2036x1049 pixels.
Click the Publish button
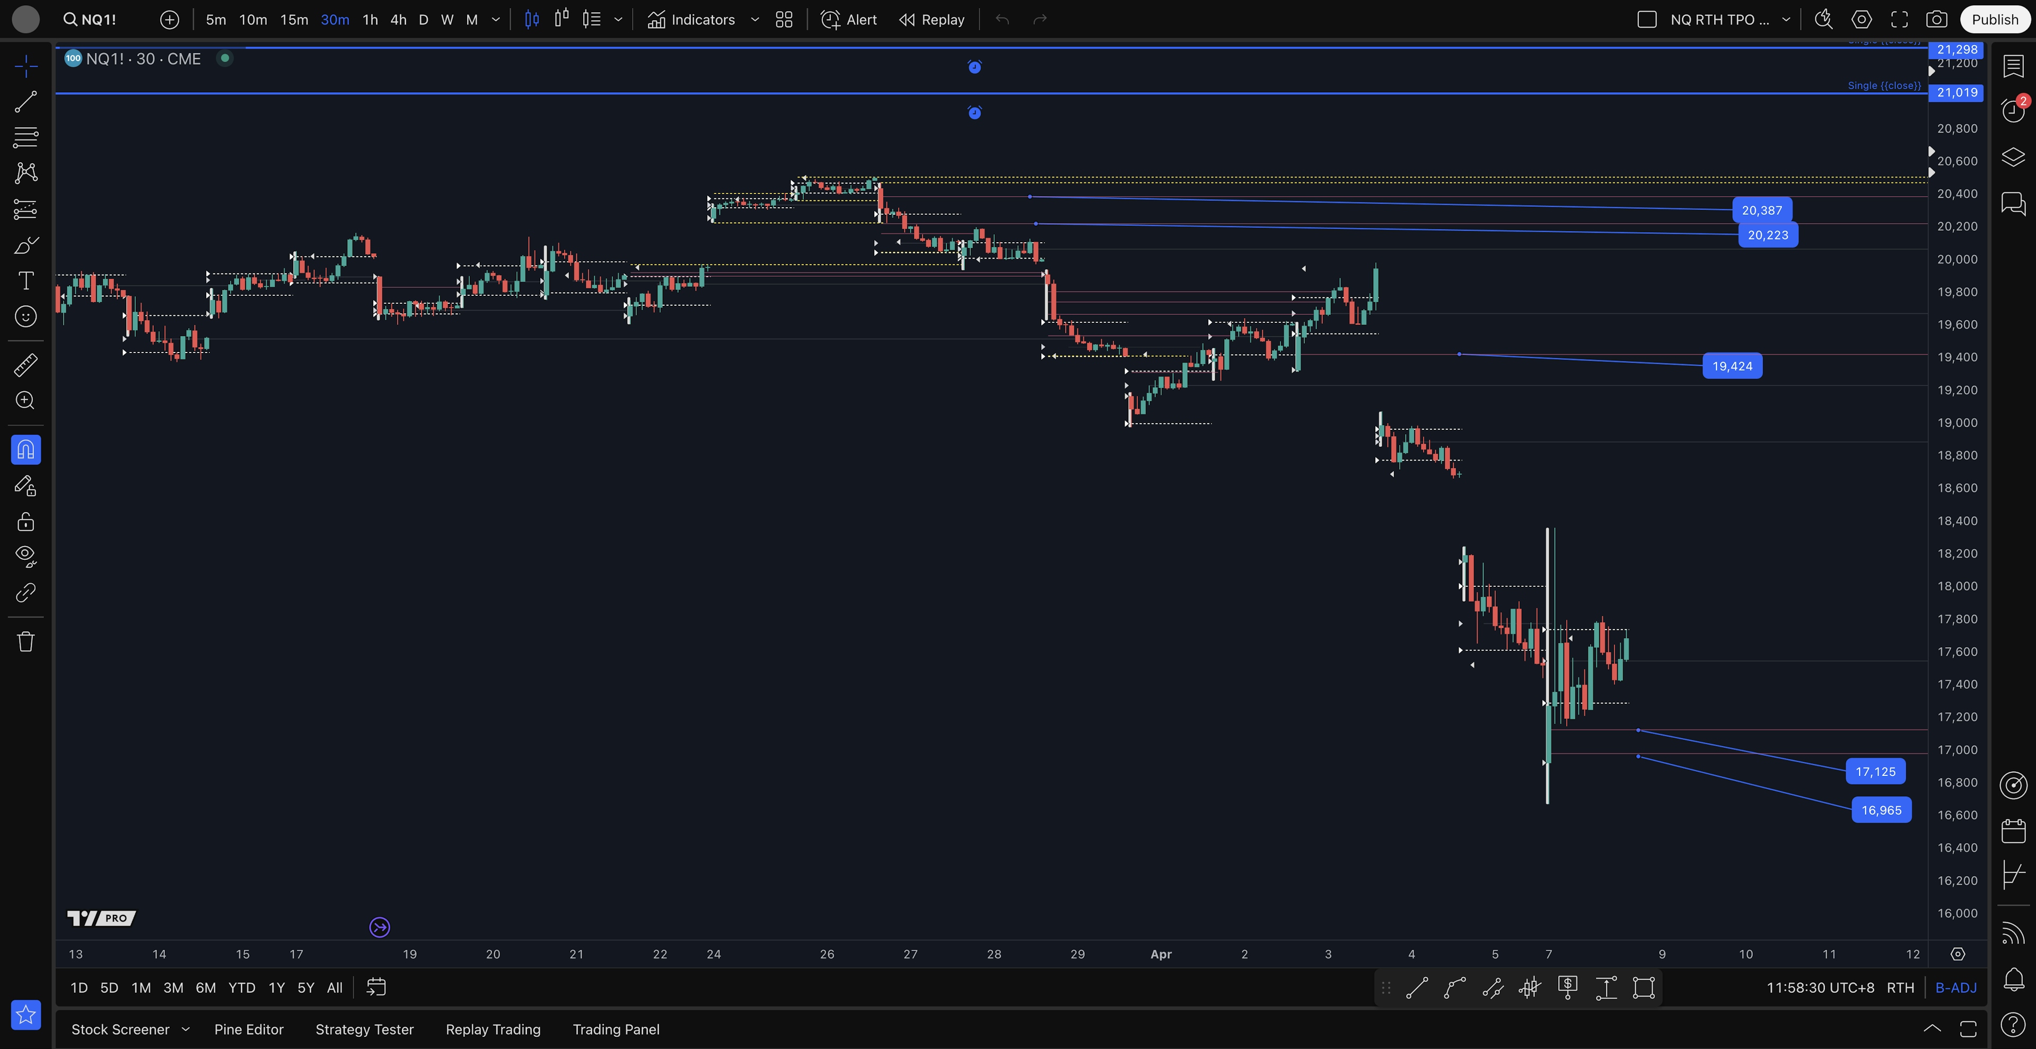pyautogui.click(x=1994, y=20)
